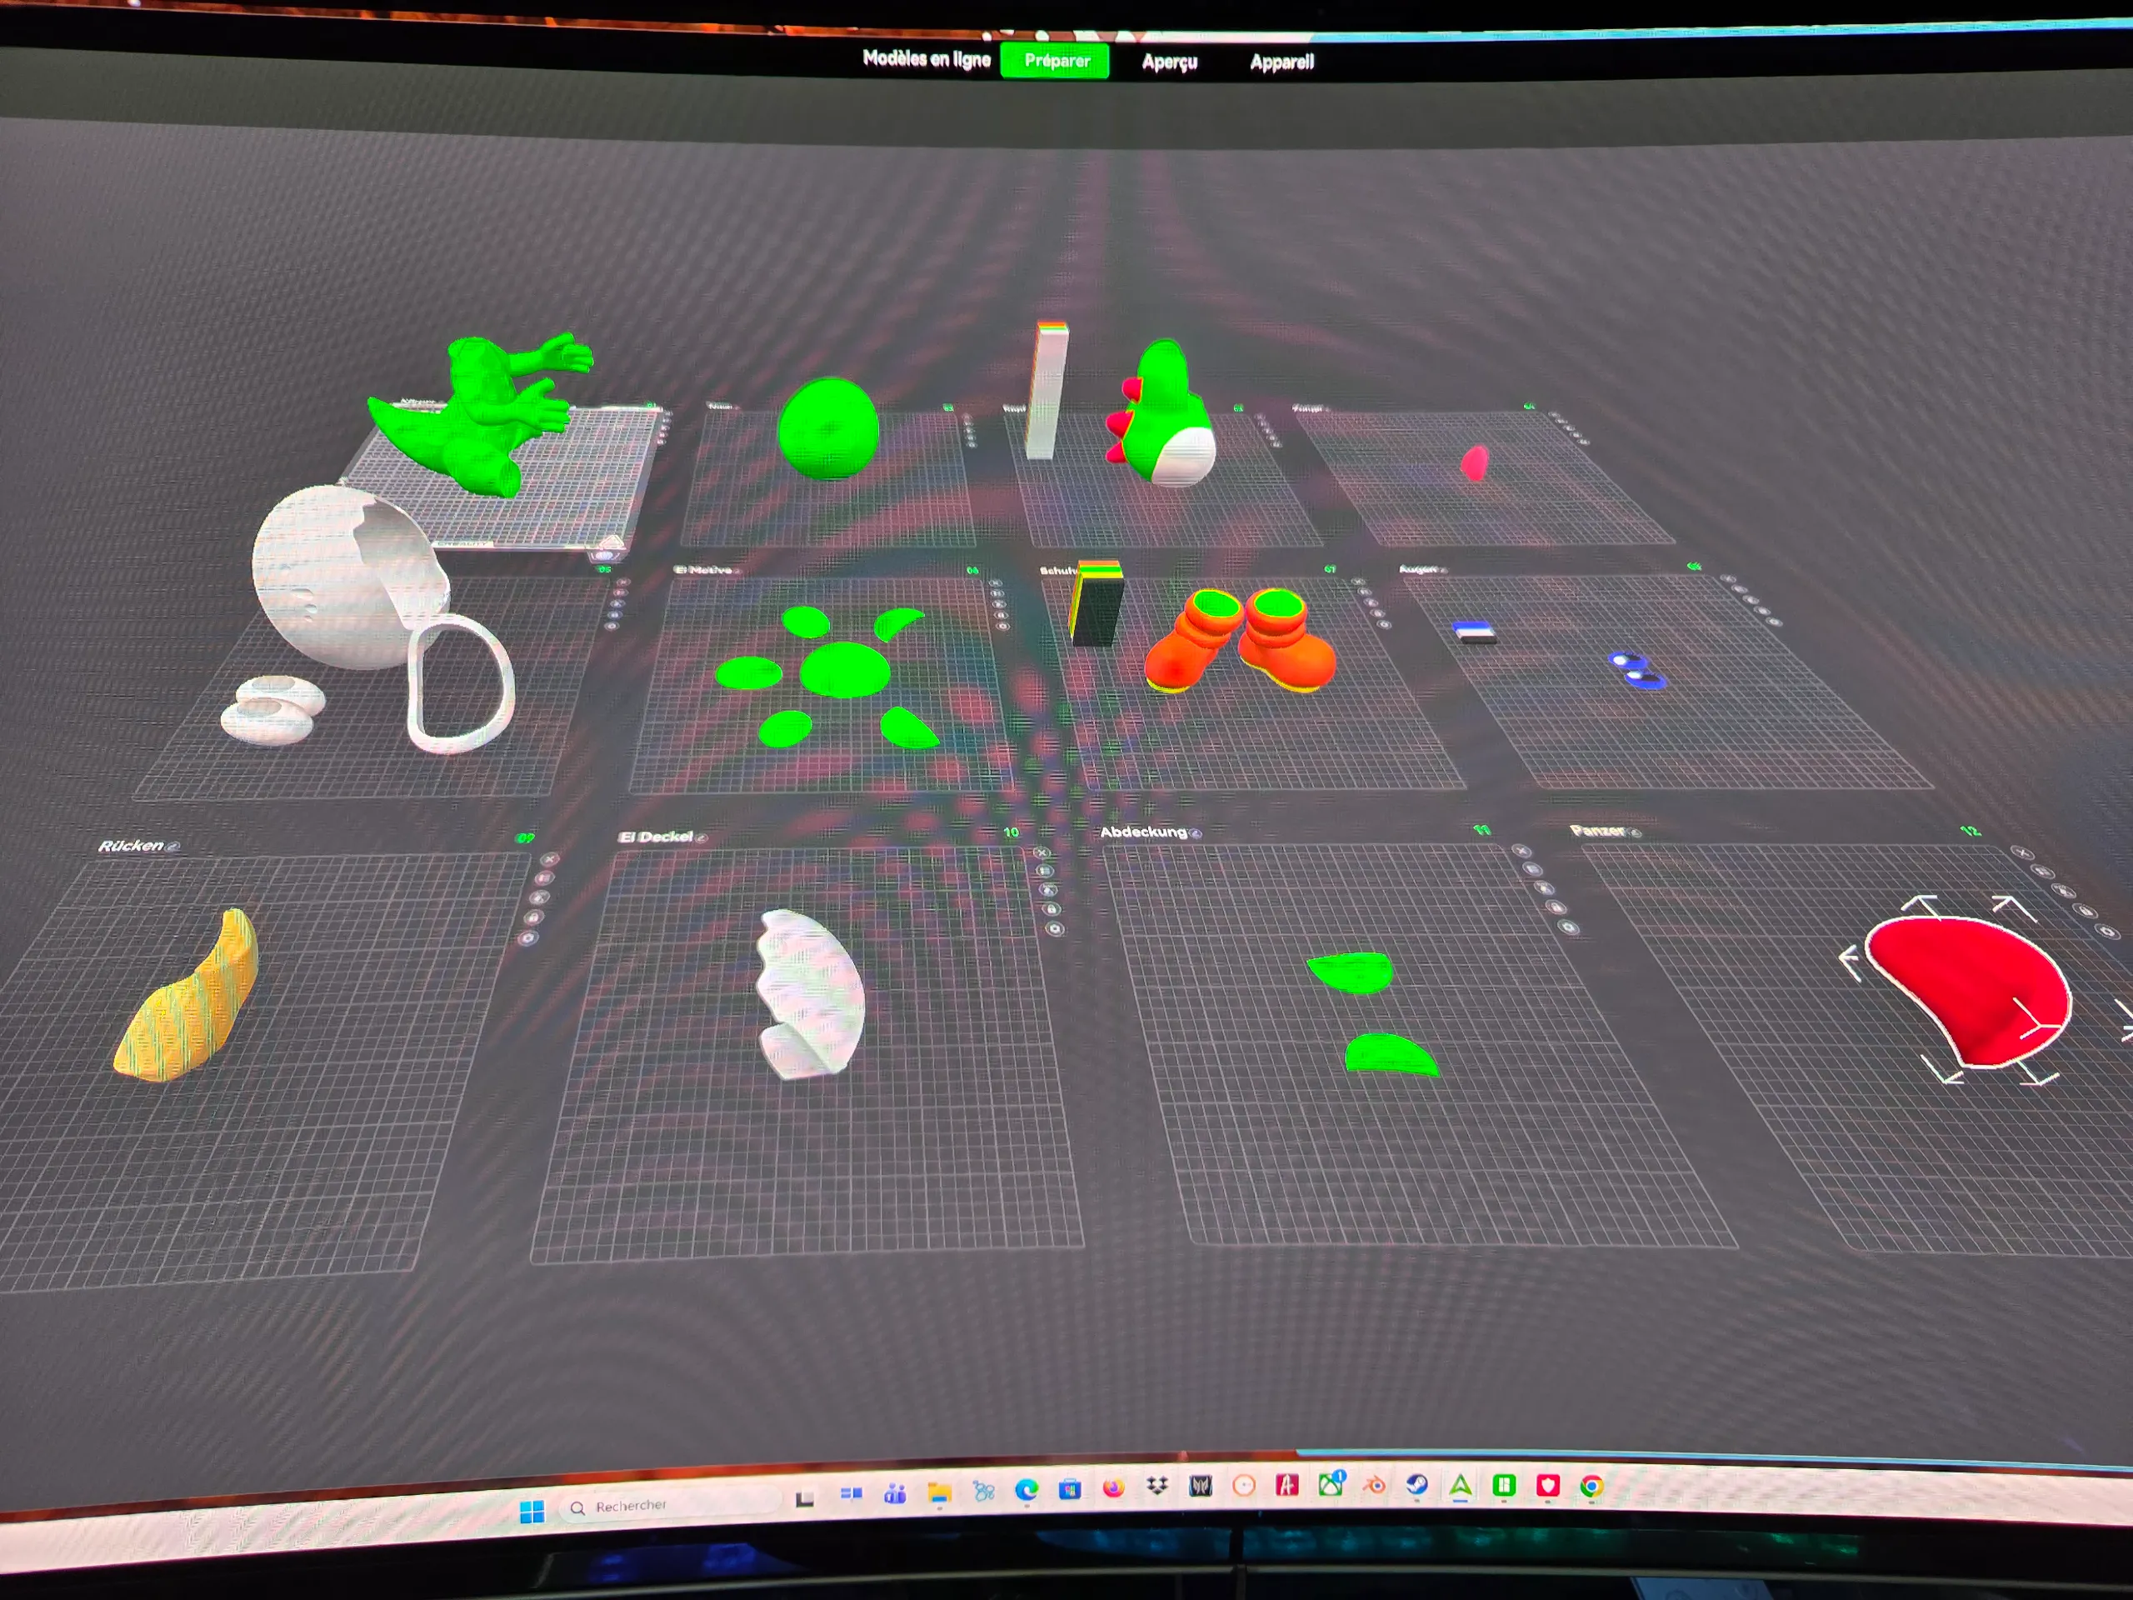Toggle lock on Panzer plate 12
Viewport: 2133px width, 1600px height.
tap(2086, 911)
